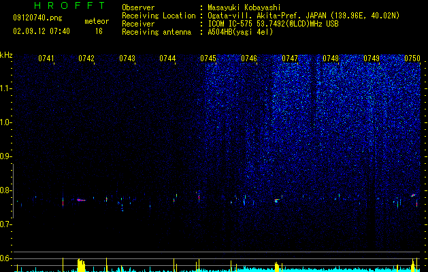The image size is (428, 272).
Task: Click the Receiving Location field label
Action: [159, 16]
